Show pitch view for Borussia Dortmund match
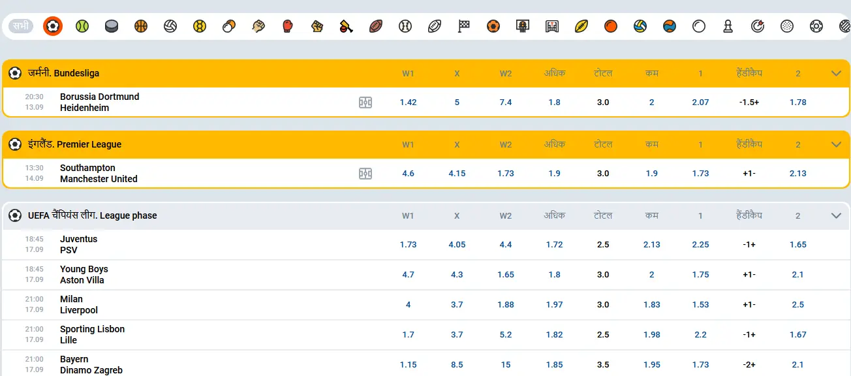The height and width of the screenshot is (376, 851). click(365, 102)
